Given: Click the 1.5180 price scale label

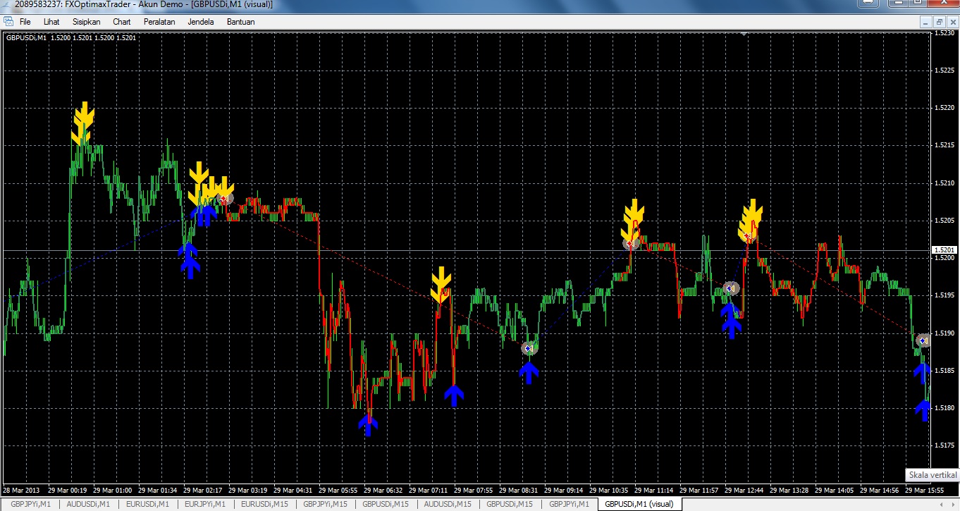Looking at the screenshot, I should click(945, 408).
